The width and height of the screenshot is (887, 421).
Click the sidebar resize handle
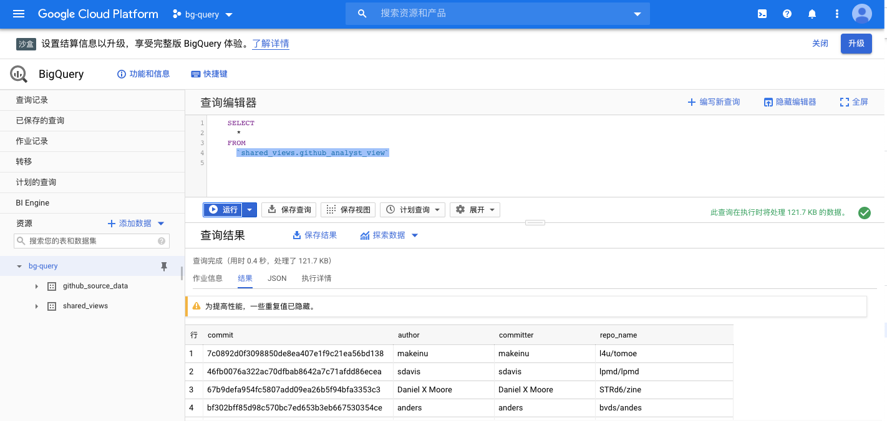point(182,273)
